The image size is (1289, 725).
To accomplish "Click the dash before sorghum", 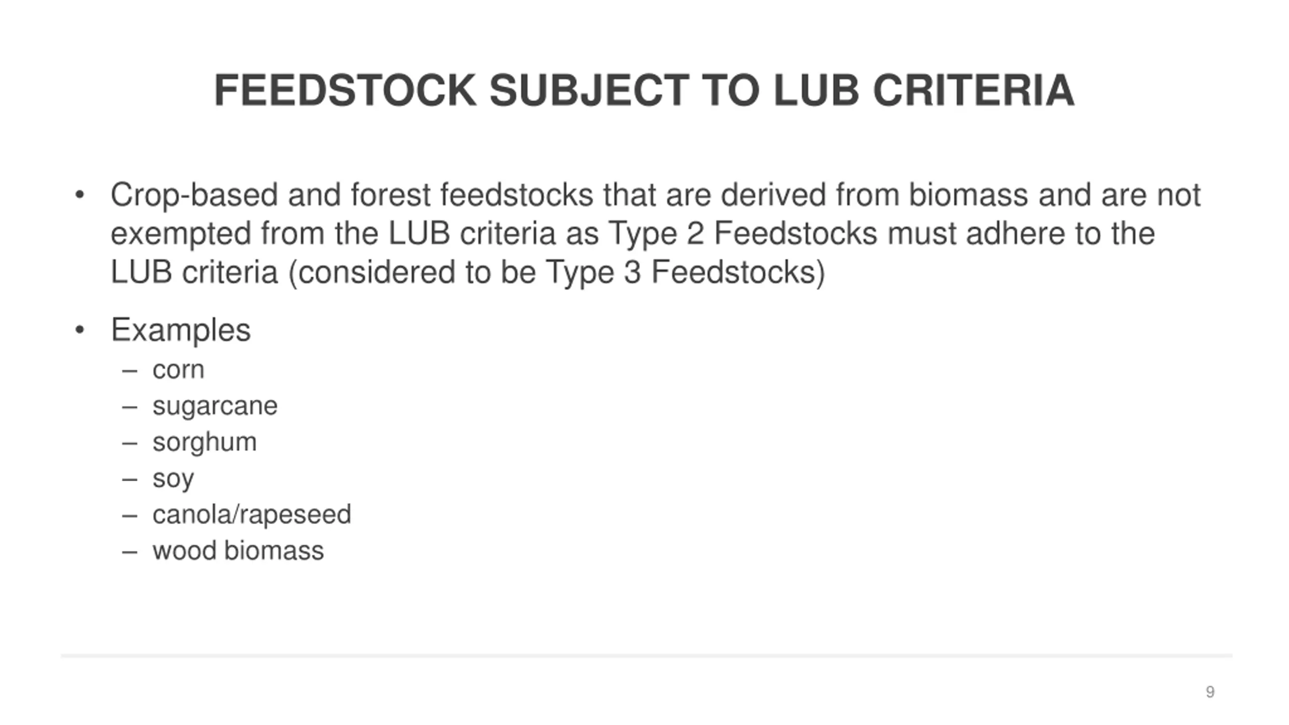I will point(129,444).
